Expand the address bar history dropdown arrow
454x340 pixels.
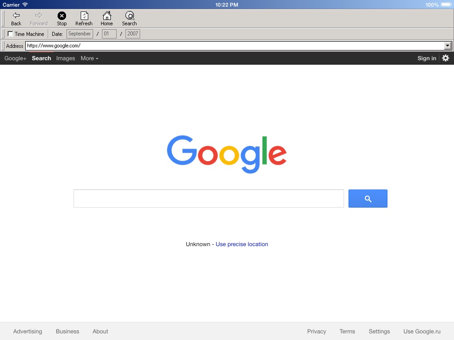(448, 46)
